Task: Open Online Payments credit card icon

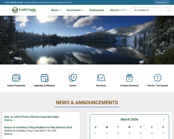Action: [x=16, y=78]
